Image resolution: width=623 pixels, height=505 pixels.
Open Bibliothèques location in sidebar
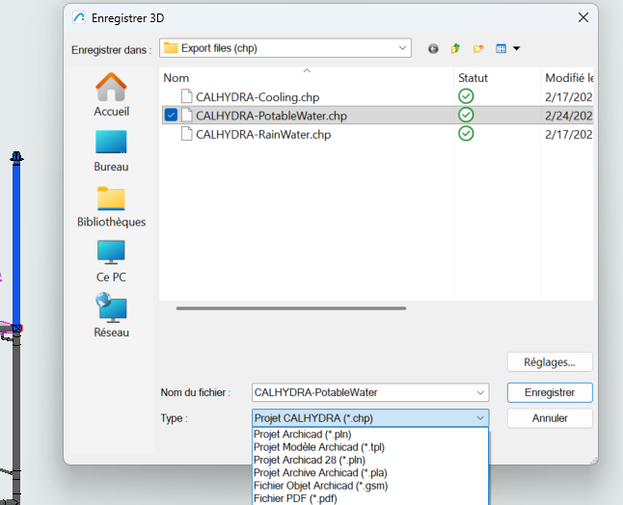pos(111,206)
